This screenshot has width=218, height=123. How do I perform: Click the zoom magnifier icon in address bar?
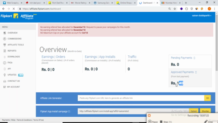pos(170,9)
